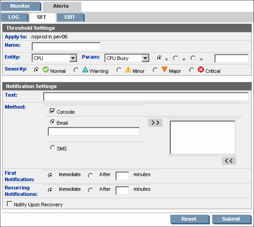Enable Notify Upon Recovery checkbox
The image size is (254, 227).
pyautogui.click(x=9, y=204)
